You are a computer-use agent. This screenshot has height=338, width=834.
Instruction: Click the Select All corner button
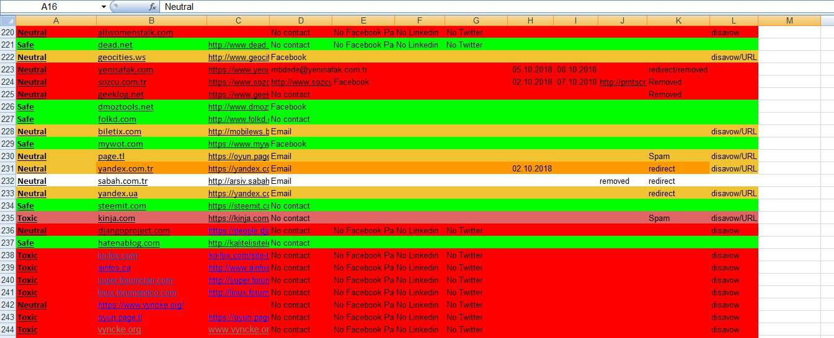7,20
